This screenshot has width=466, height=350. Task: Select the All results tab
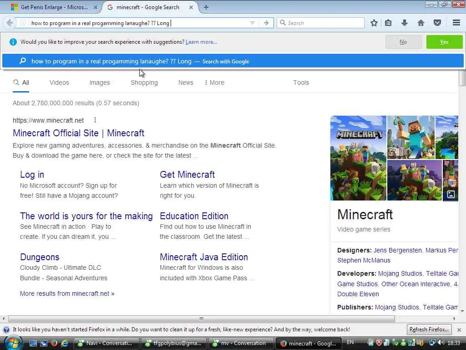click(21, 83)
